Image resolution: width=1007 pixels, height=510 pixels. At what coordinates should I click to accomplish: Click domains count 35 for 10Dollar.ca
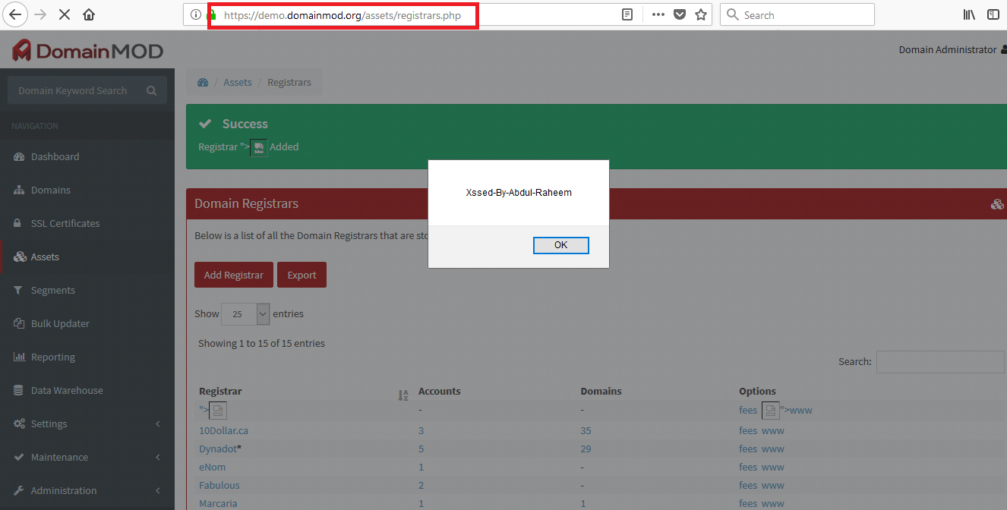(586, 430)
